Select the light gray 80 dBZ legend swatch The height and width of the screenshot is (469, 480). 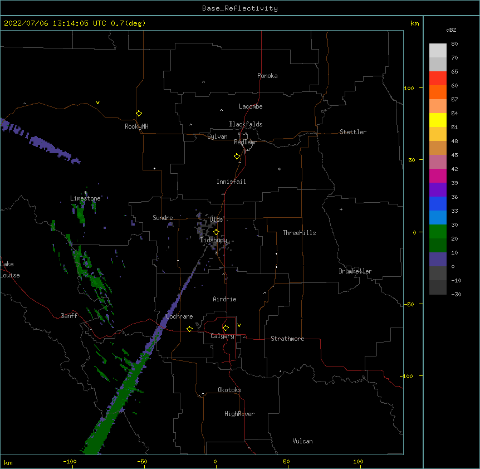pos(438,50)
